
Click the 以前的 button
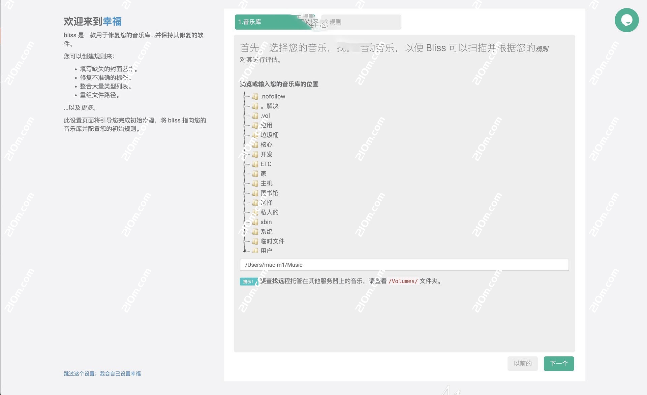[x=523, y=364]
